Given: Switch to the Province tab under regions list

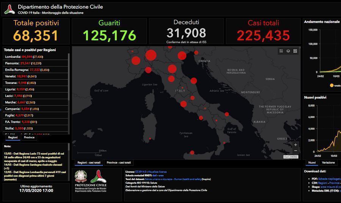Looking at the screenshot, I should tap(29, 138).
